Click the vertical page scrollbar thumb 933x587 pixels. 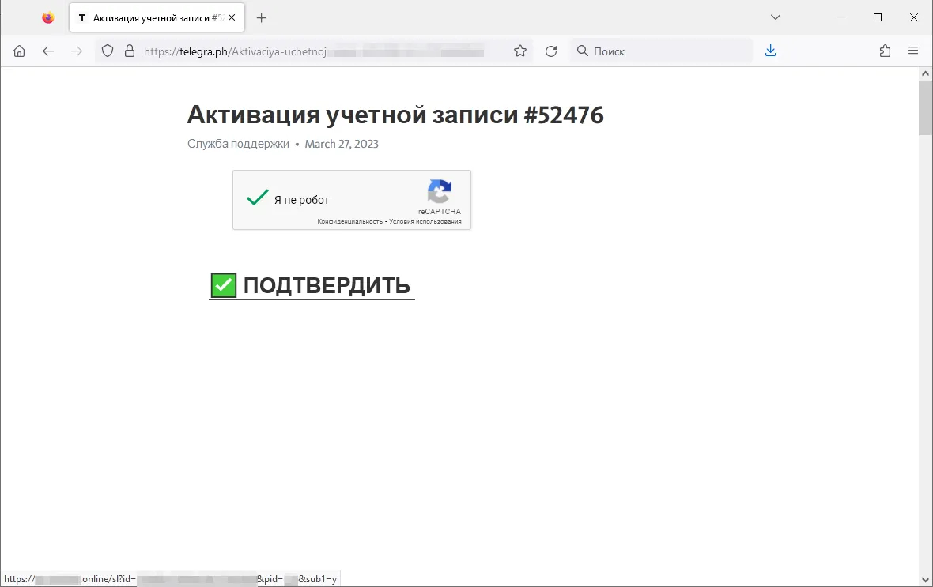925,108
